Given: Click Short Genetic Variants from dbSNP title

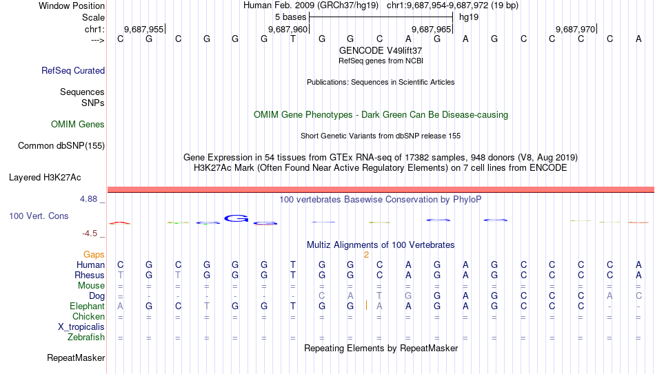Looking at the screenshot, I should coord(381,136).
